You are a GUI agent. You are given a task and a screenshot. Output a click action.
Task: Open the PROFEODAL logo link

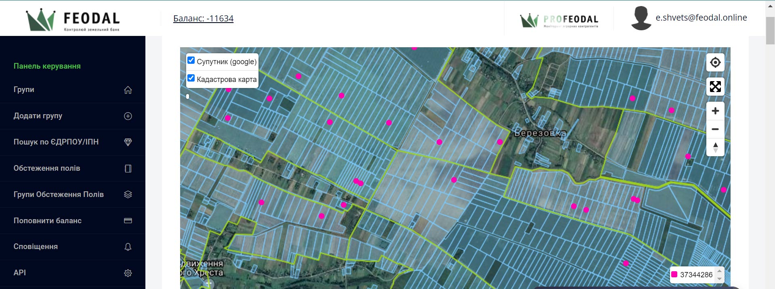click(x=559, y=20)
